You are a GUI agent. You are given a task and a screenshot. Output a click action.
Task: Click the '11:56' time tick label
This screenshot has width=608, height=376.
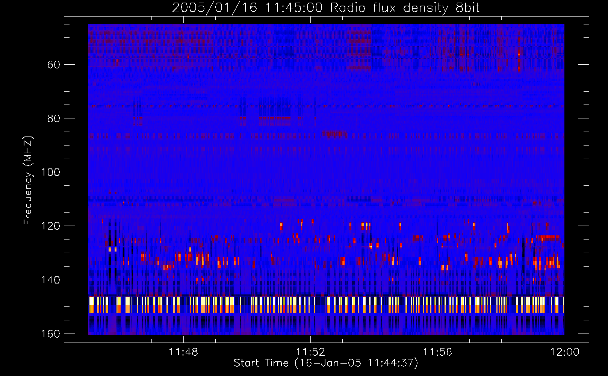tap(438, 352)
